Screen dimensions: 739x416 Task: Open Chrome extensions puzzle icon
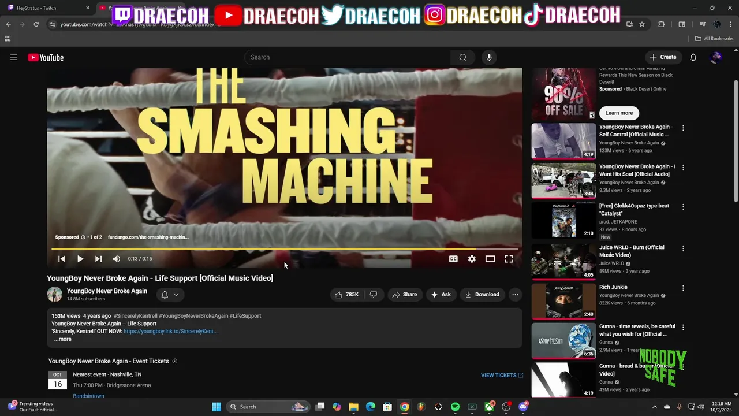click(662, 24)
